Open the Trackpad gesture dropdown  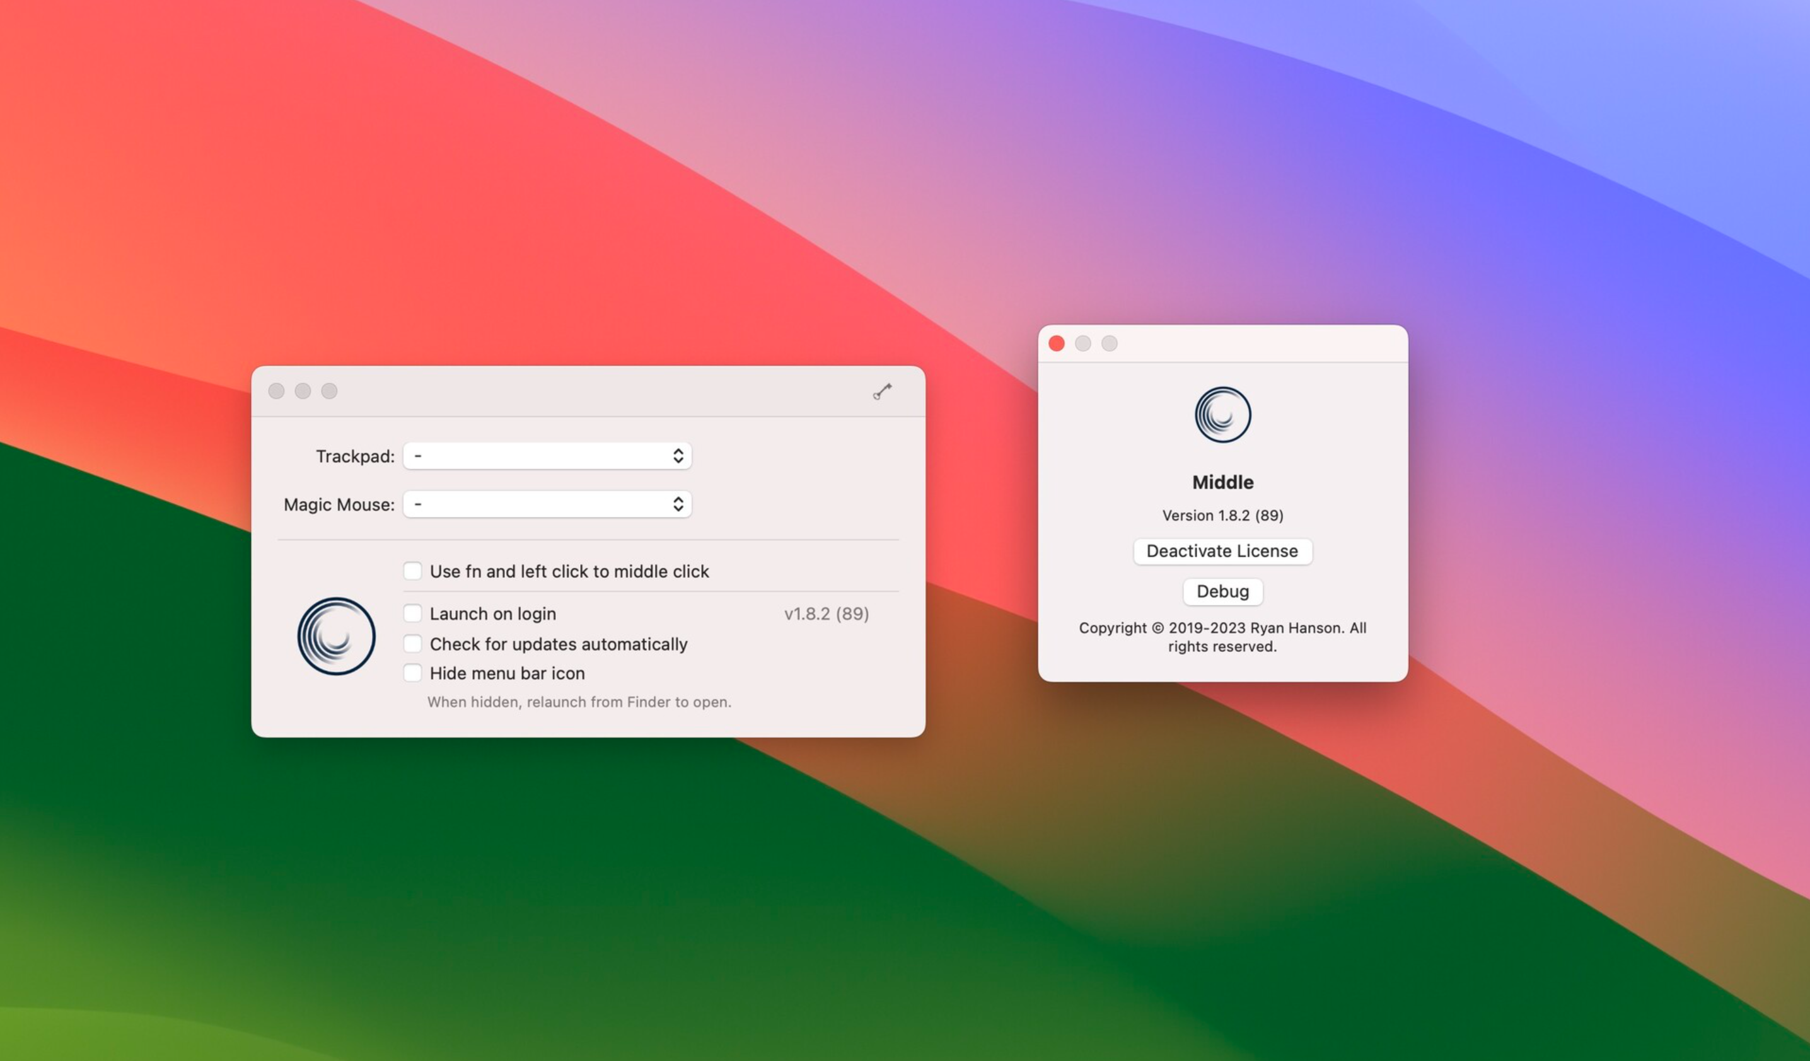(x=547, y=456)
